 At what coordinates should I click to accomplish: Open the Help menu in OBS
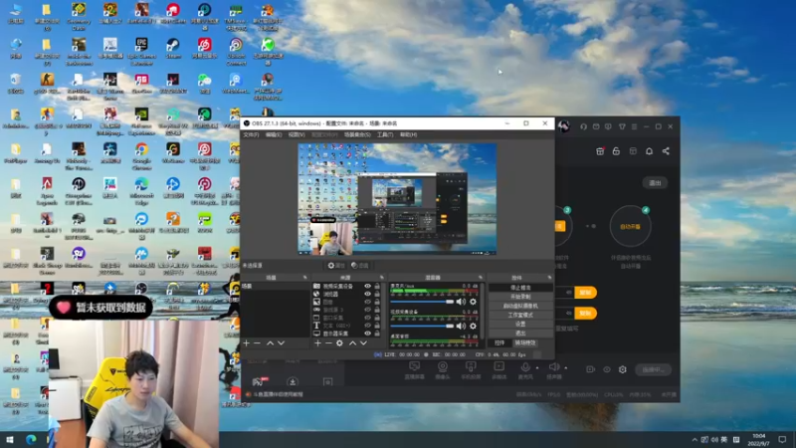coord(408,134)
